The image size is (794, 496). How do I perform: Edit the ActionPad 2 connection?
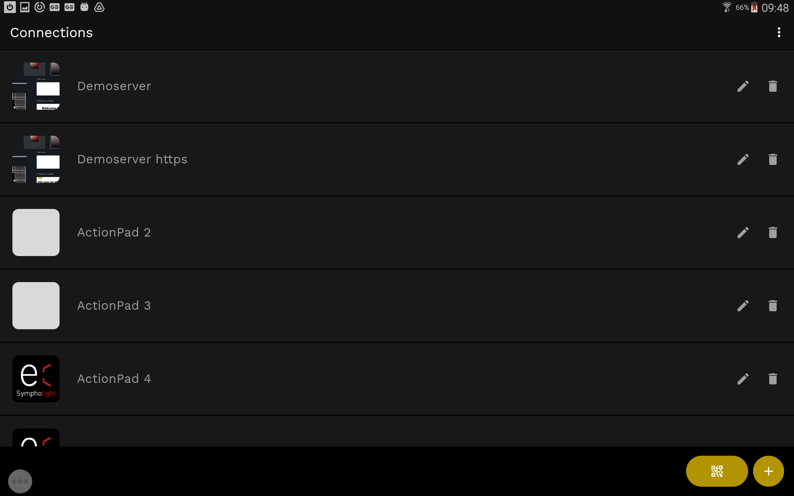[x=743, y=232]
